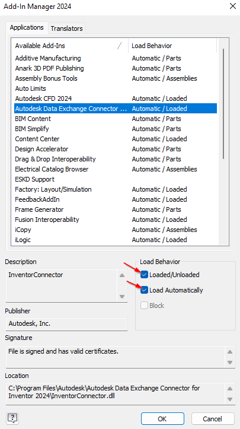Click the add-ins list vertical scrollbar
The height and width of the screenshot is (429, 240).
click(x=223, y=104)
